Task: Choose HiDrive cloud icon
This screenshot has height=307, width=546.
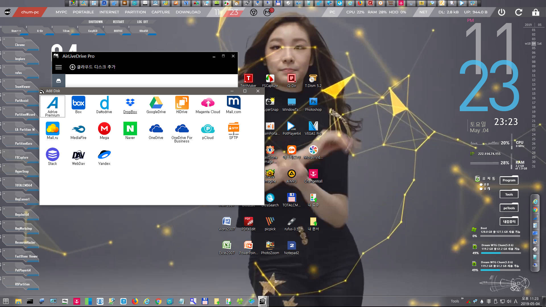Action: (182, 105)
